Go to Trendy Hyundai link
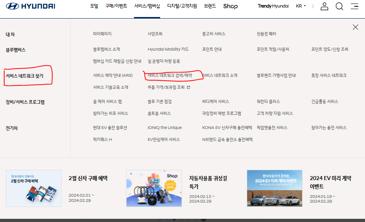365x222 pixels. coord(273,6)
